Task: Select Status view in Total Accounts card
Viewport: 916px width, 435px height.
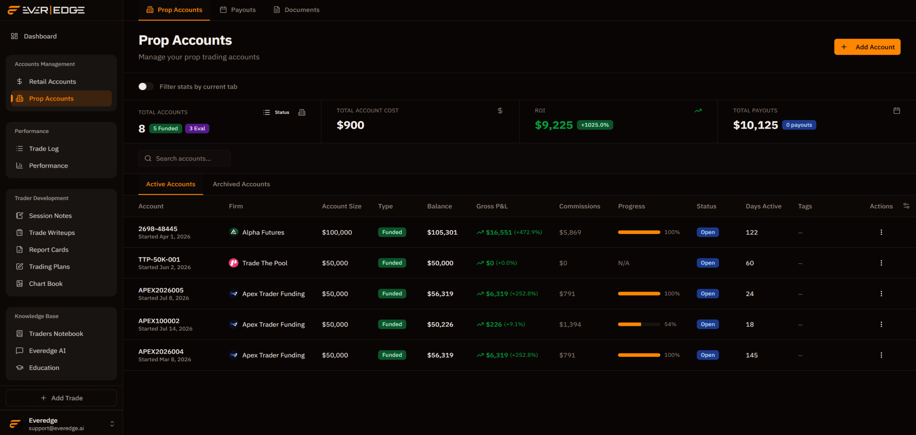Action: (276, 112)
